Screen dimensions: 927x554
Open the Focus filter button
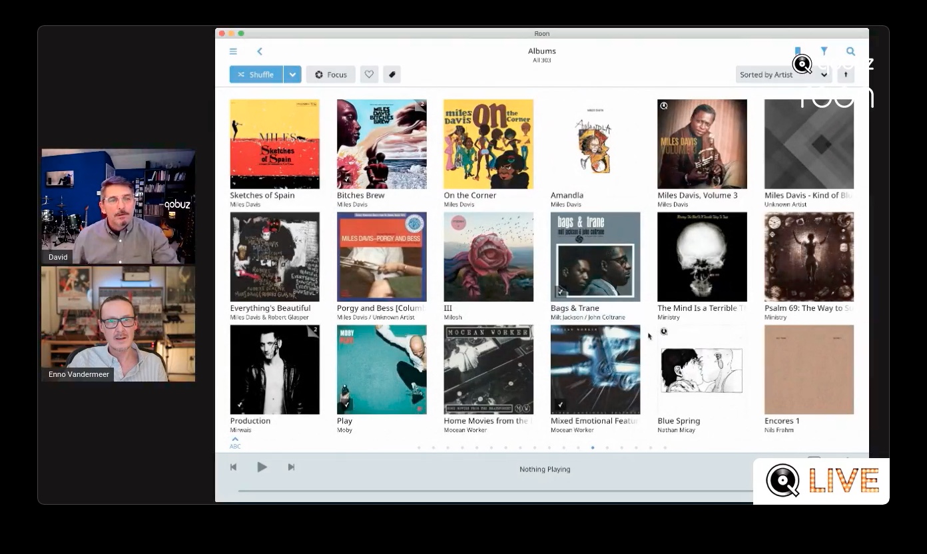click(x=331, y=75)
